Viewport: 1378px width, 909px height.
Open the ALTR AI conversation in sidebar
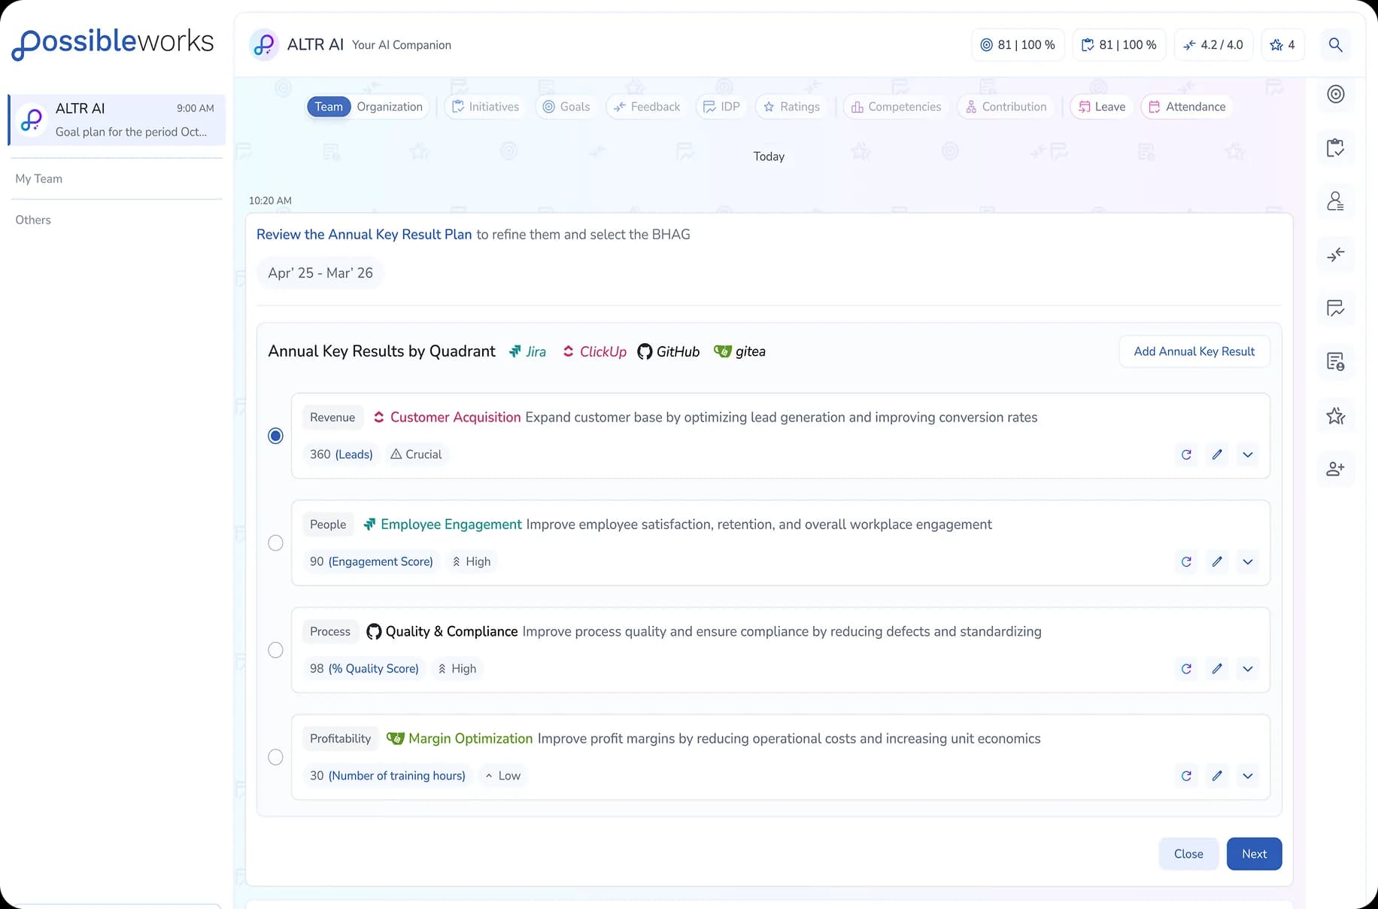click(x=117, y=120)
